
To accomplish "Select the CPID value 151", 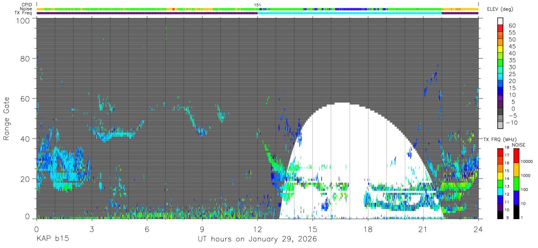I will pos(258,5).
